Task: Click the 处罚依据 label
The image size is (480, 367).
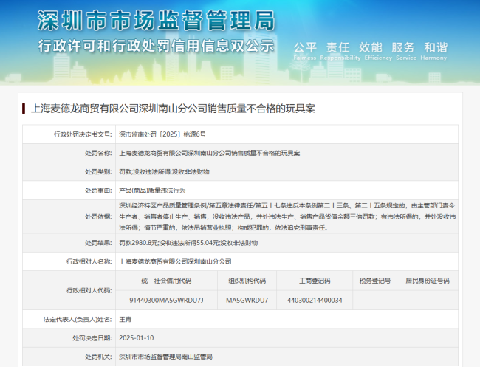Action: point(98,216)
